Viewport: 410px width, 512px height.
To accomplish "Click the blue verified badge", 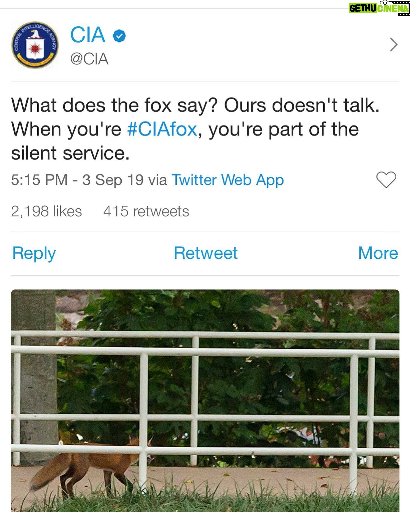I will tap(119, 36).
